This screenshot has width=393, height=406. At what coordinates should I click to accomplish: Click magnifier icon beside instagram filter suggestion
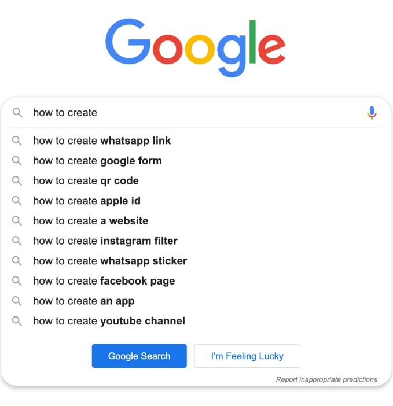point(17,241)
